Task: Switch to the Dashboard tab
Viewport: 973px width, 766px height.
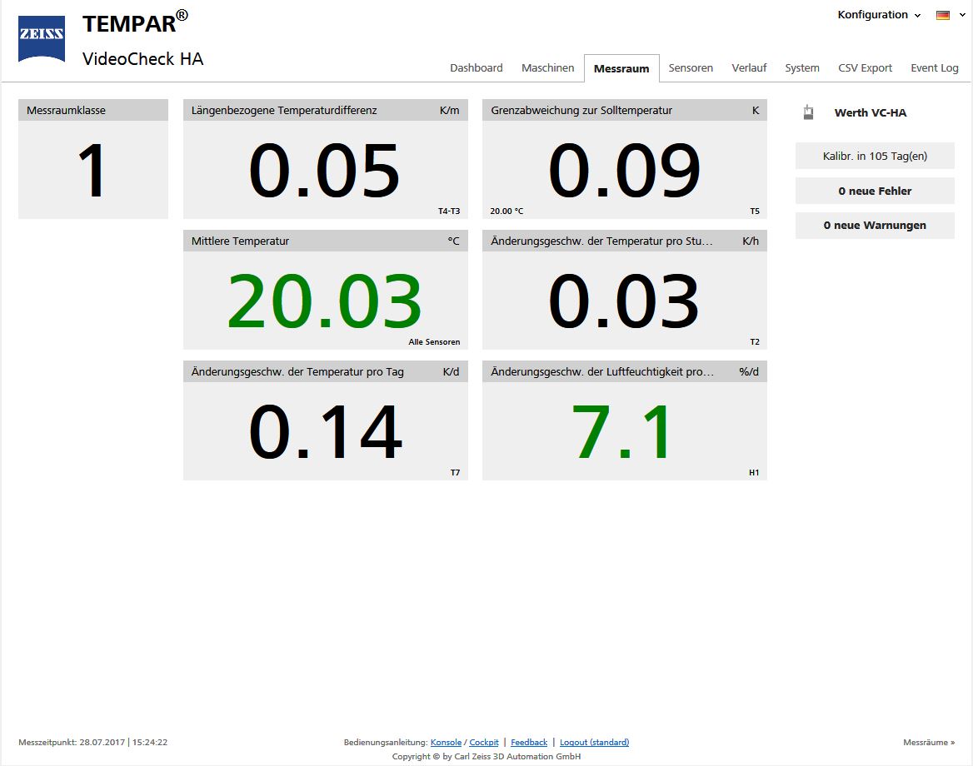Action: click(x=476, y=67)
